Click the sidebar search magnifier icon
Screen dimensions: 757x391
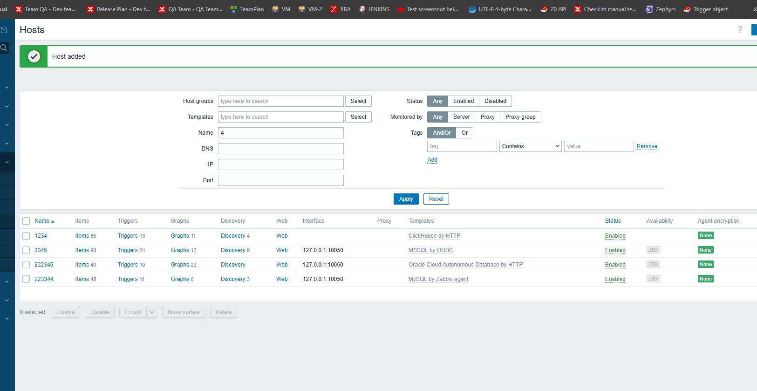pos(4,48)
